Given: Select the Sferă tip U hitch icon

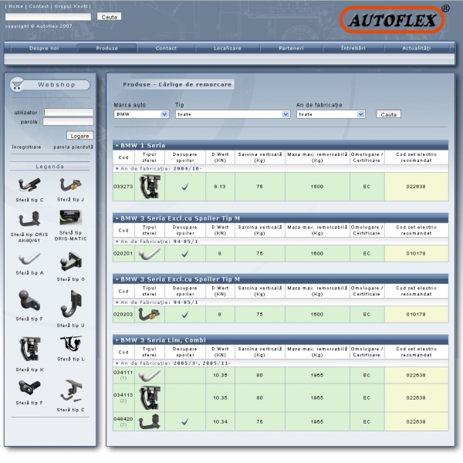Looking at the screenshot, I should [70, 304].
